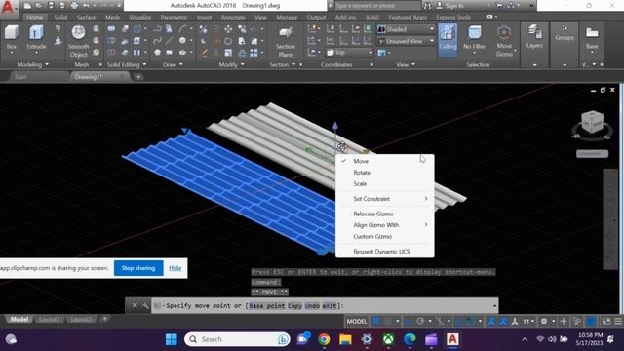Click the Smooth Object mesh tool
The width and height of the screenshot is (624, 351).
pos(78,41)
